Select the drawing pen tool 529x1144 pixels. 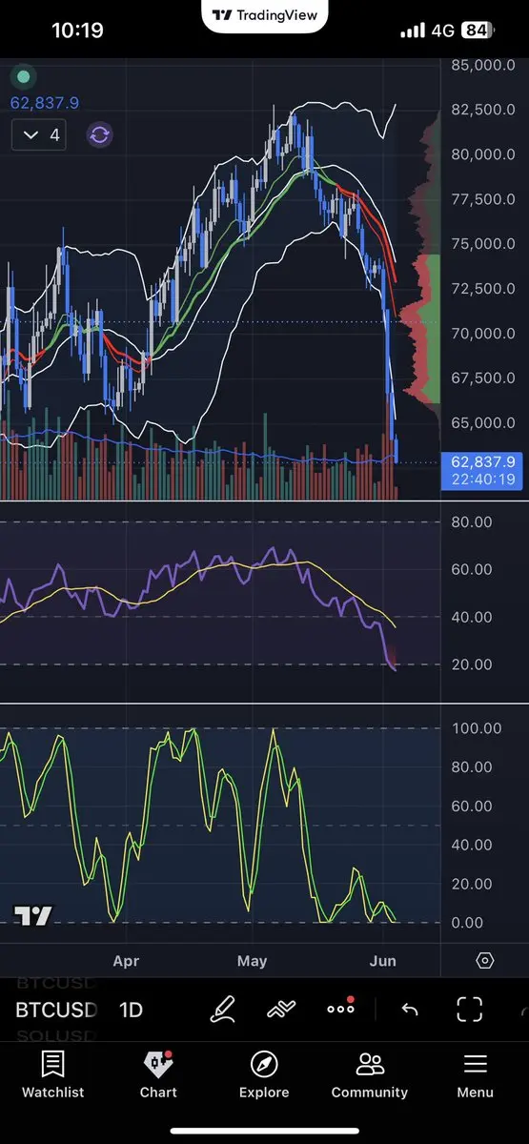point(223,1009)
